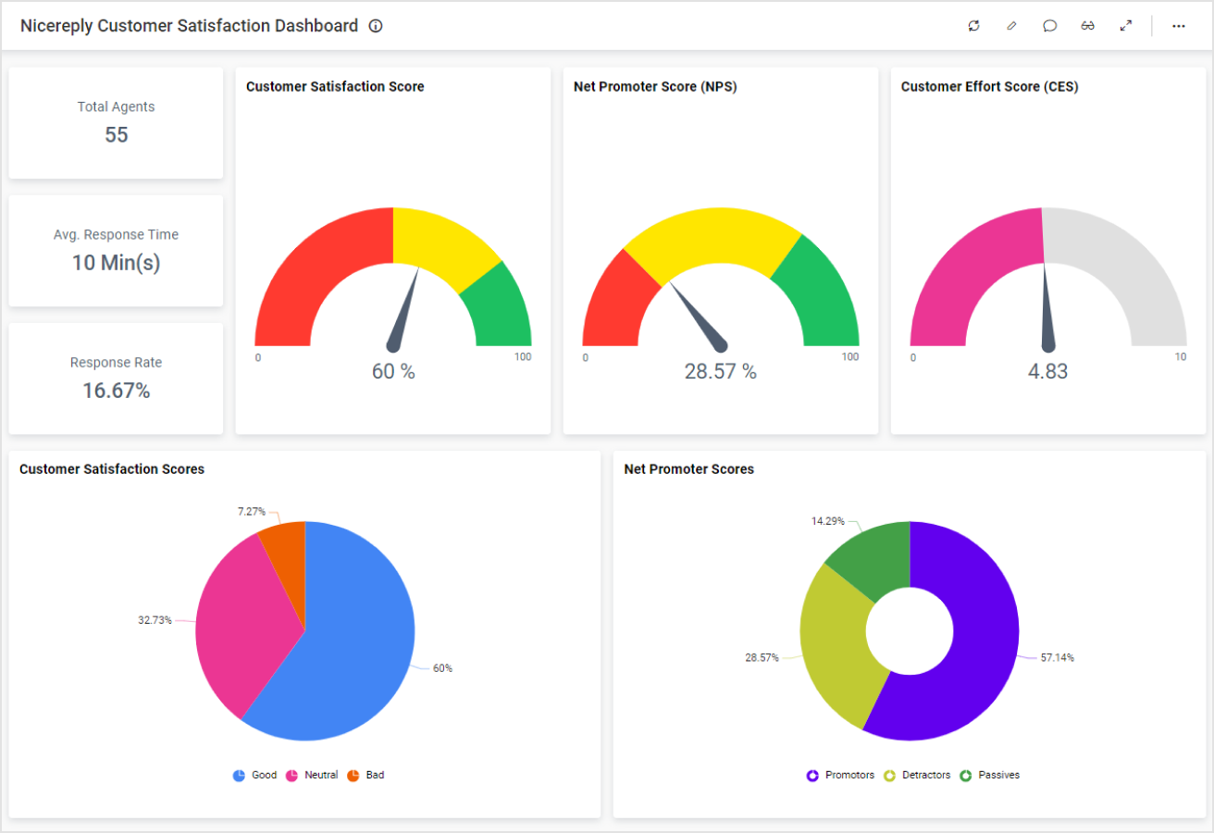Viewport: 1214px width, 833px height.
Task: Toggle the Passives legend entry
Action: click(990, 775)
